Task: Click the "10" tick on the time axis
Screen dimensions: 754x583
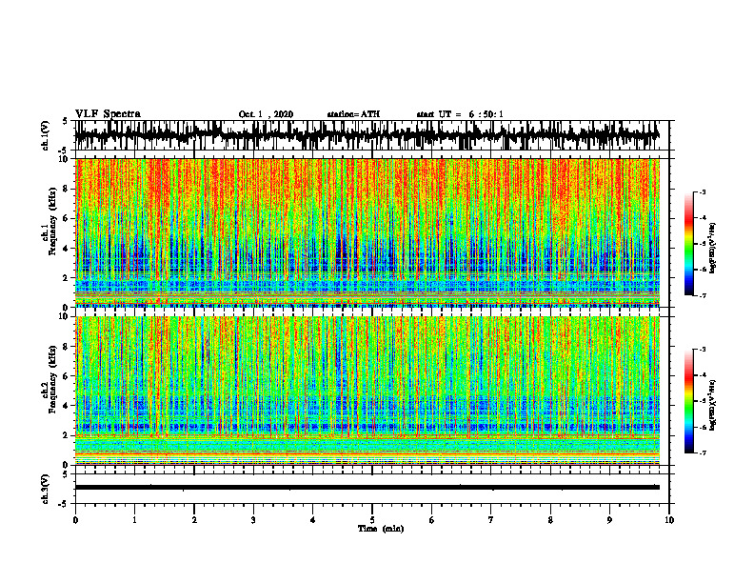Action: coord(669,520)
